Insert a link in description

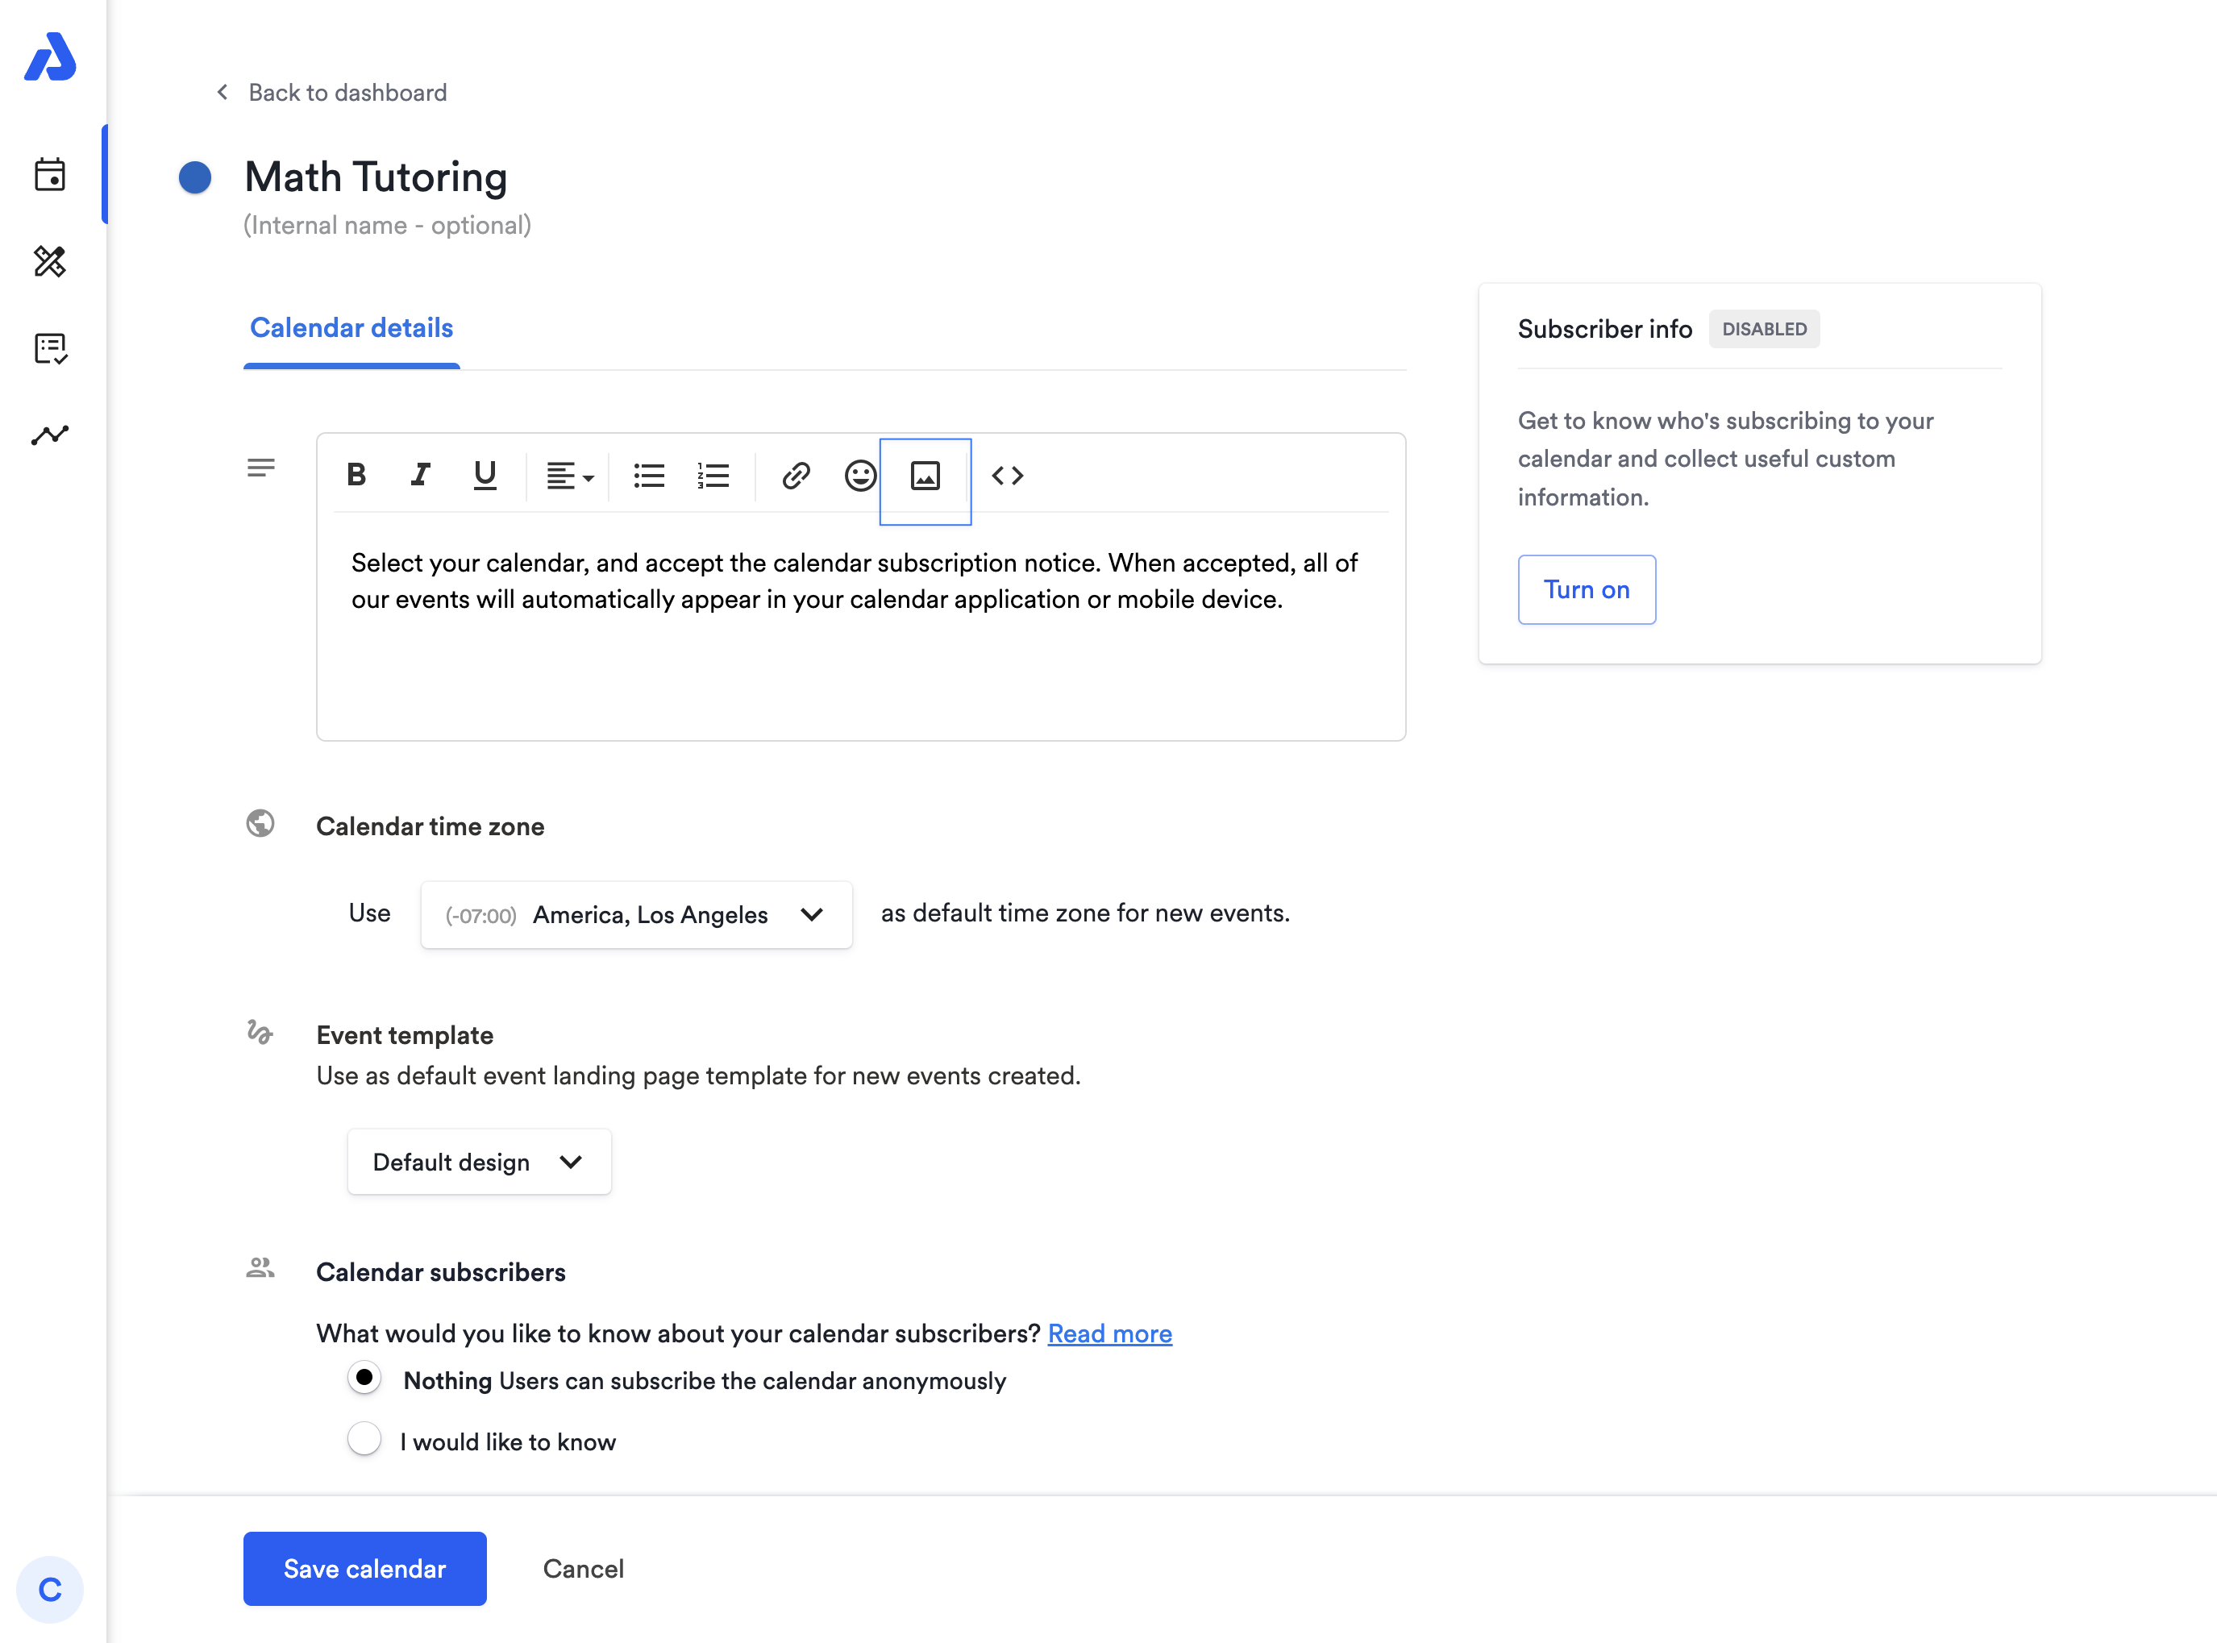(796, 476)
